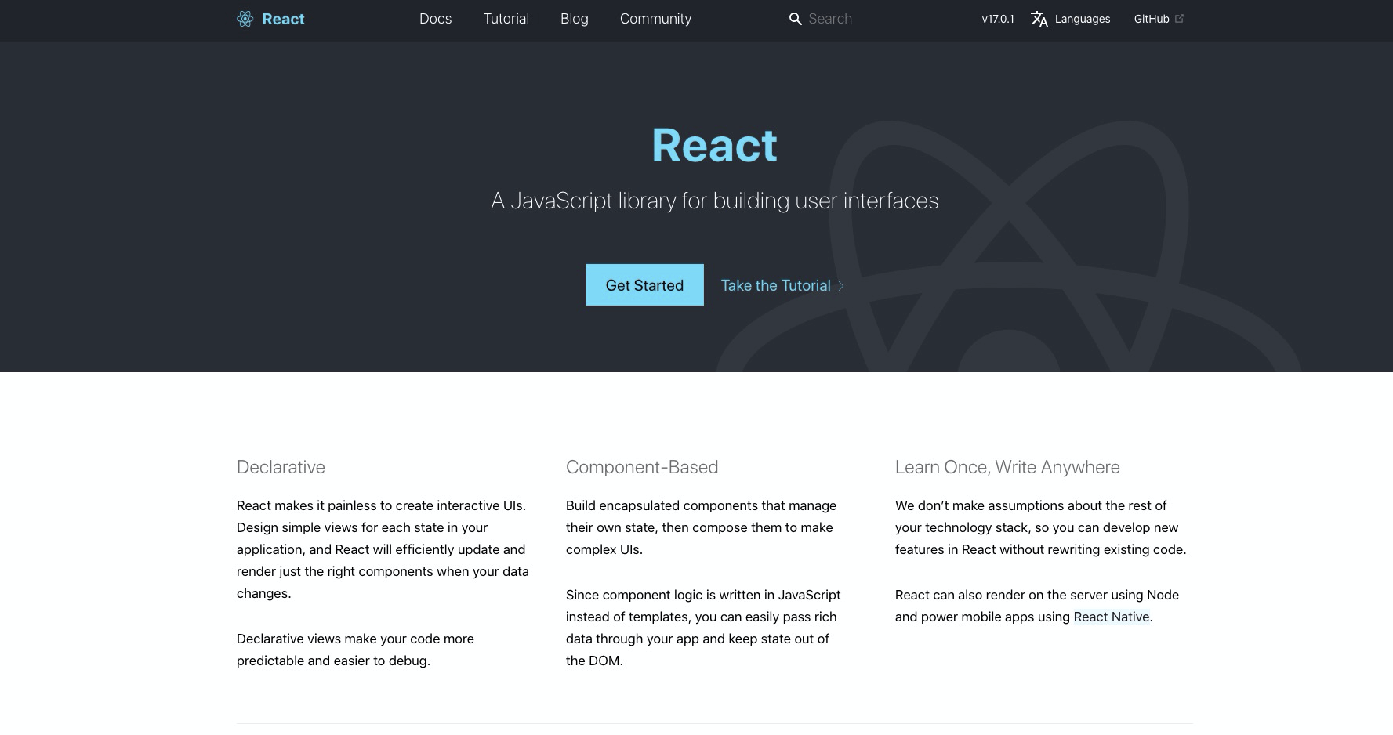Image resolution: width=1393 pixels, height=735 pixels.
Task: Open the Docs menu item
Action: click(436, 19)
